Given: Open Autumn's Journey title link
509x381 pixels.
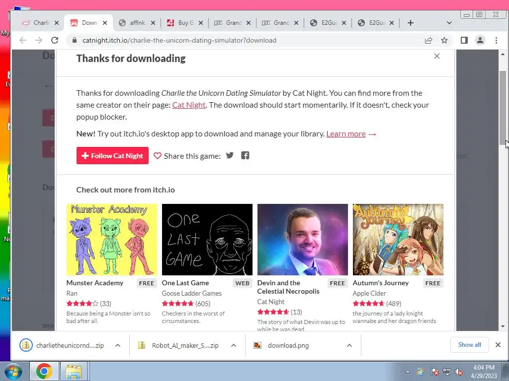Looking at the screenshot, I should pyautogui.click(x=381, y=283).
